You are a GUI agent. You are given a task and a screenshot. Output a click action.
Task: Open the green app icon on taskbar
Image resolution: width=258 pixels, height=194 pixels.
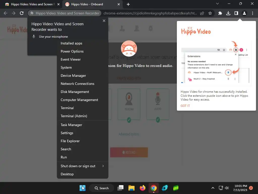176,188
